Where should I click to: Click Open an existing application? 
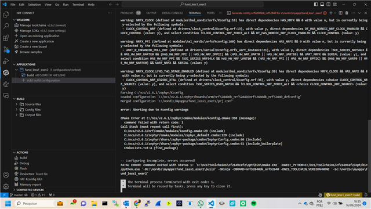click(39, 36)
